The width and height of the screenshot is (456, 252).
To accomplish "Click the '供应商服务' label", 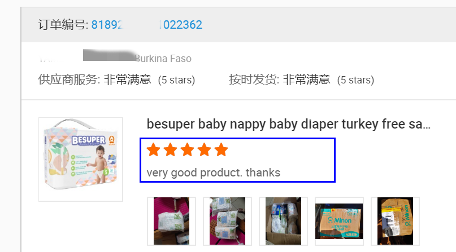I will click(69, 79).
